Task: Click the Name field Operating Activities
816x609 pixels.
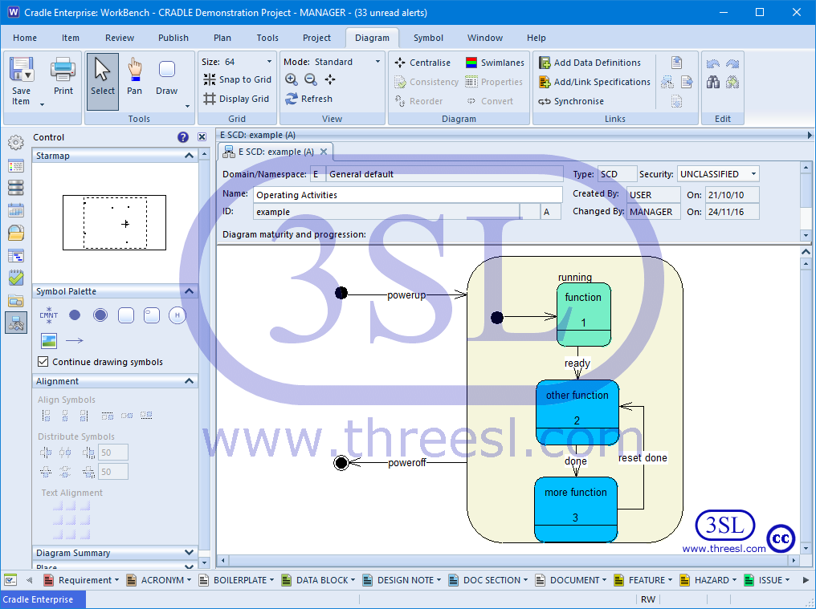Action: click(407, 194)
